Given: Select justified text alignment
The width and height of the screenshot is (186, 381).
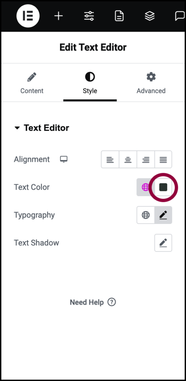Looking at the screenshot, I should [163, 159].
